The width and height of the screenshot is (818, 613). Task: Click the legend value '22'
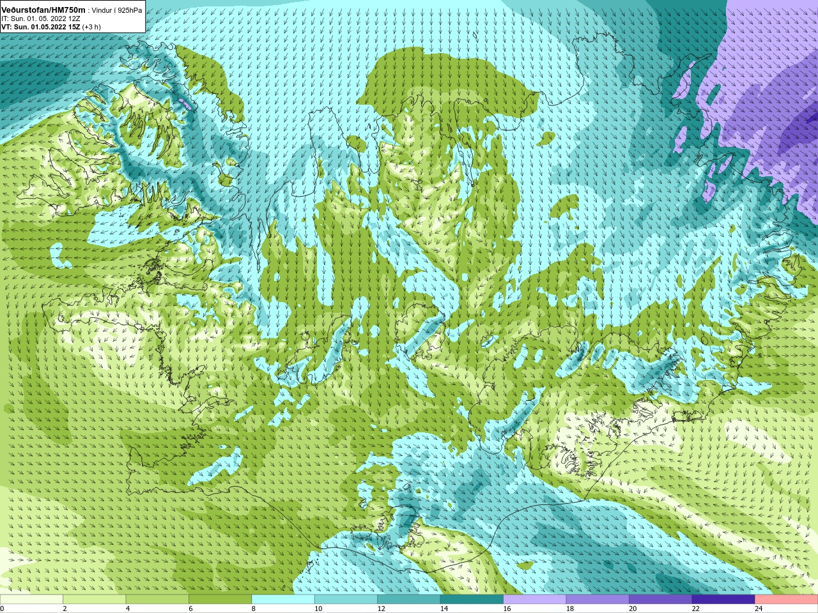pyautogui.click(x=696, y=609)
